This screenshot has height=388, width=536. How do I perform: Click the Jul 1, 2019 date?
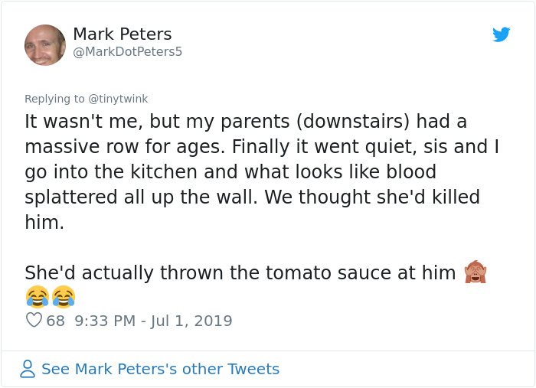click(193, 321)
